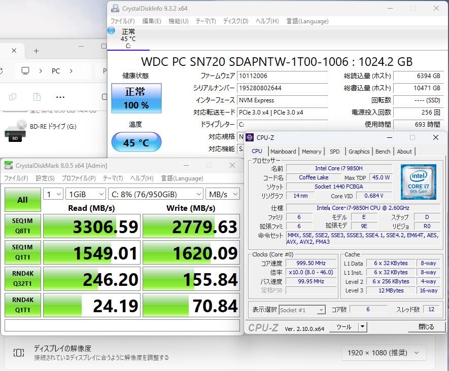This screenshot has width=449, height=371.
Task: Click the Intel Core i7 logo in CPU-Z
Action: click(x=419, y=182)
